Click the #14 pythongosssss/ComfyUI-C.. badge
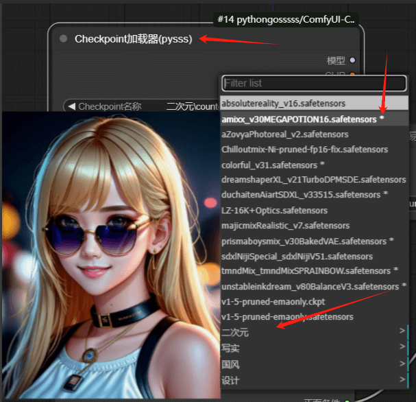The image size is (416, 402). pyautogui.click(x=286, y=19)
